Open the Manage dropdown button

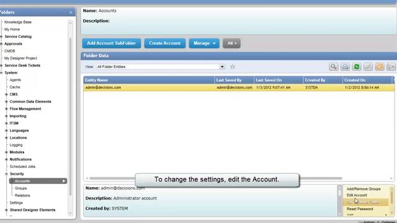coord(204,43)
